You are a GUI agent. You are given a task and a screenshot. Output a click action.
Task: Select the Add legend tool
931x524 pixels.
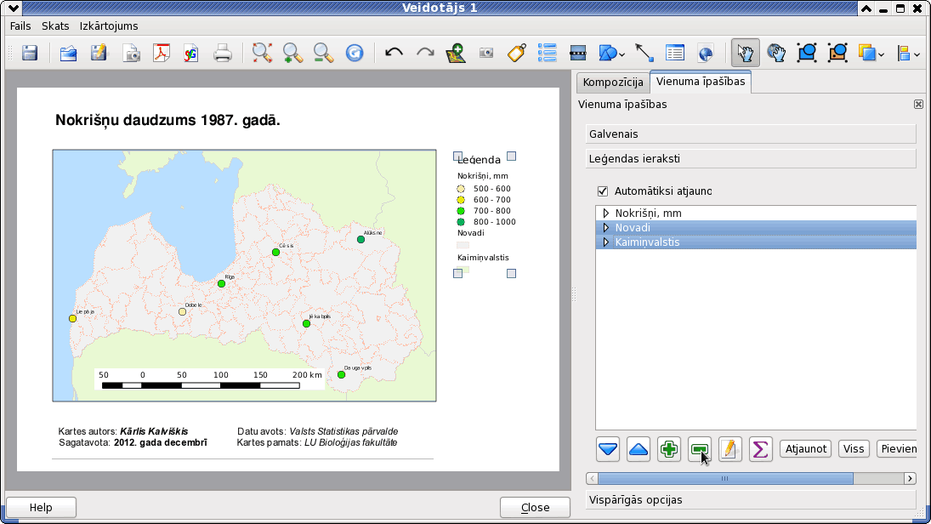pyautogui.click(x=547, y=54)
